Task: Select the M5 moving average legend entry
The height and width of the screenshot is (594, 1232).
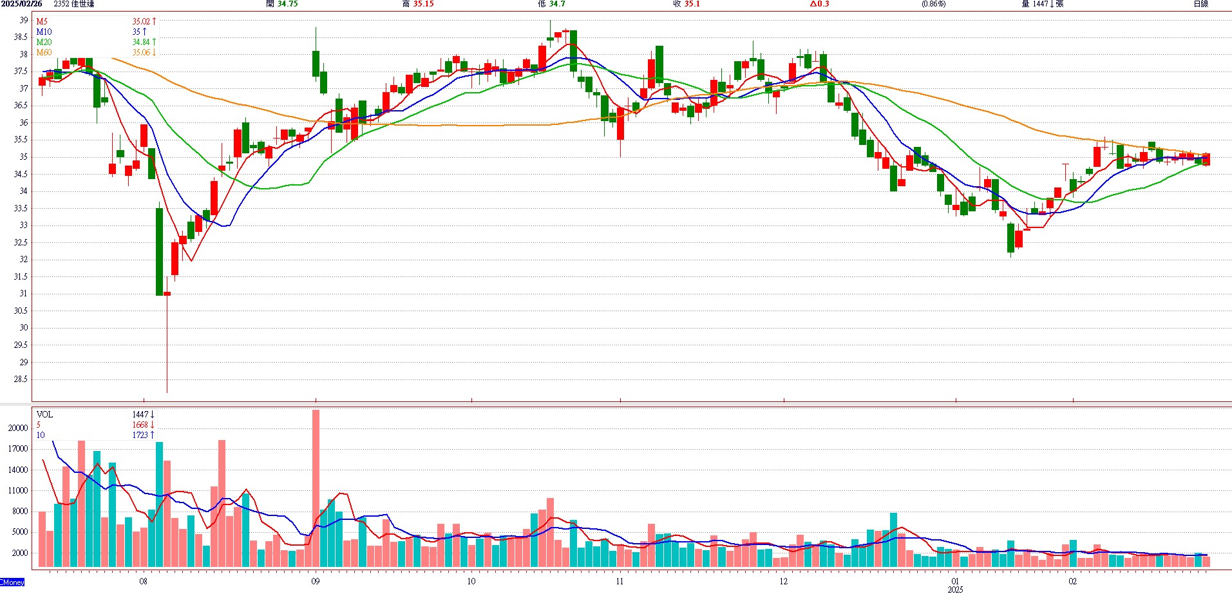Action: point(42,21)
